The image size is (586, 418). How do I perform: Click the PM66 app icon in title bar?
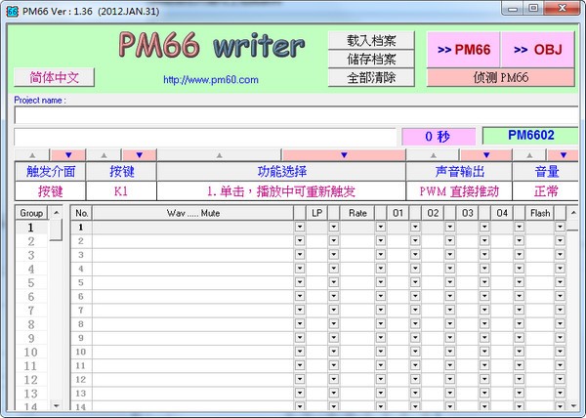point(12,11)
